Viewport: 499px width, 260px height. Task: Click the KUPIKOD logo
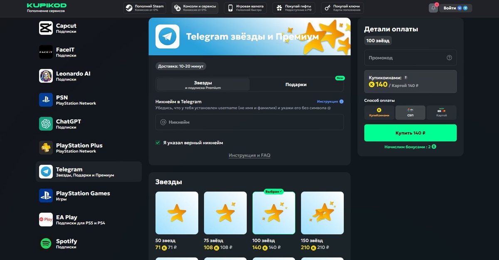[47, 5]
